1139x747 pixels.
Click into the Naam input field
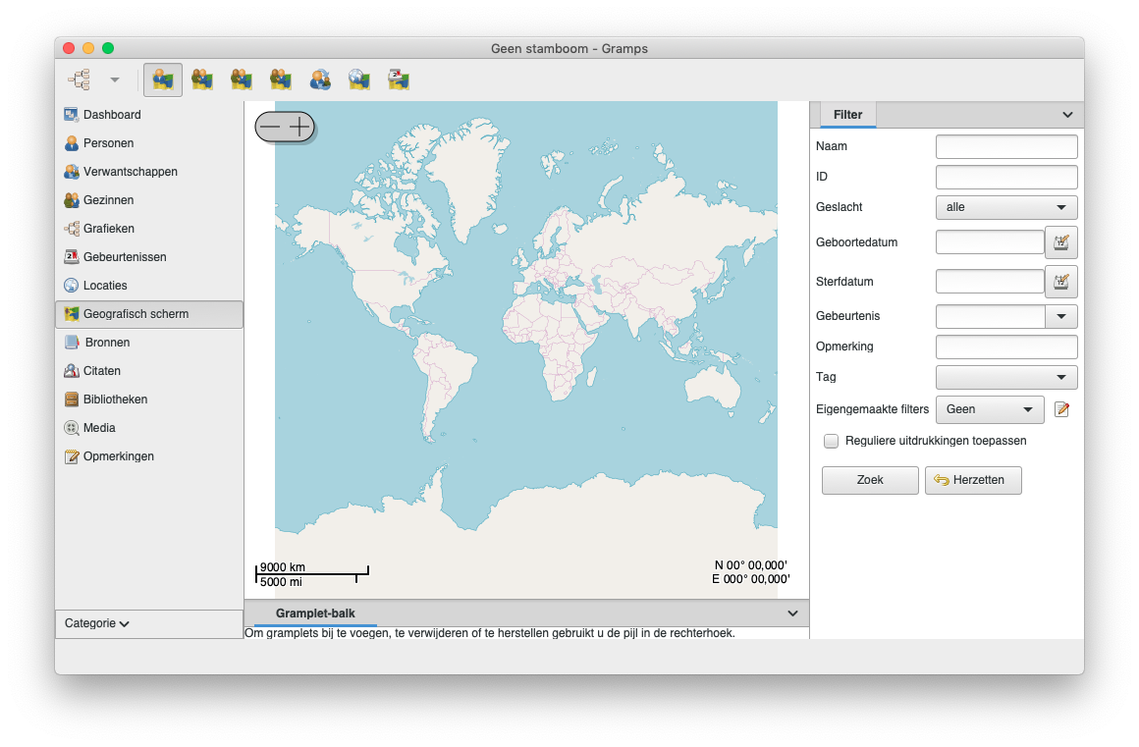point(1006,147)
